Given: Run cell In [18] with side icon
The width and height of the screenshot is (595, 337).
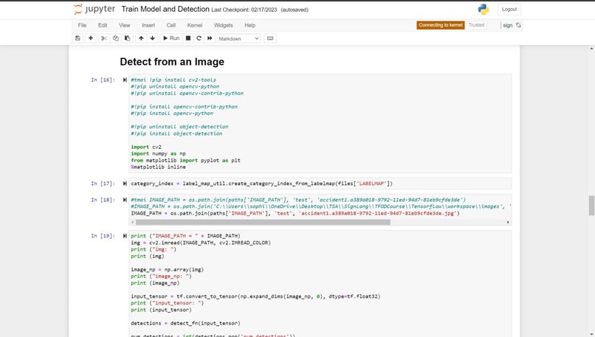Looking at the screenshot, I should (x=125, y=200).
